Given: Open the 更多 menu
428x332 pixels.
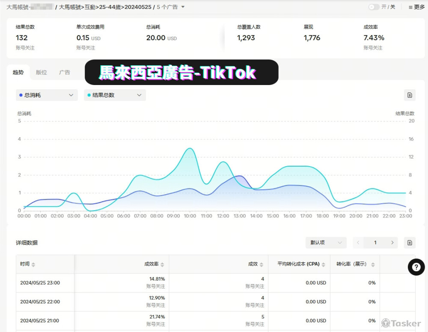Looking at the screenshot, I should coord(416,7).
